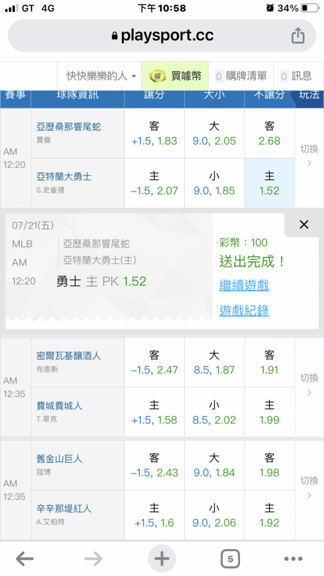Open a new tab with plus icon
Screen dimensions: 324x576
tap(162, 559)
